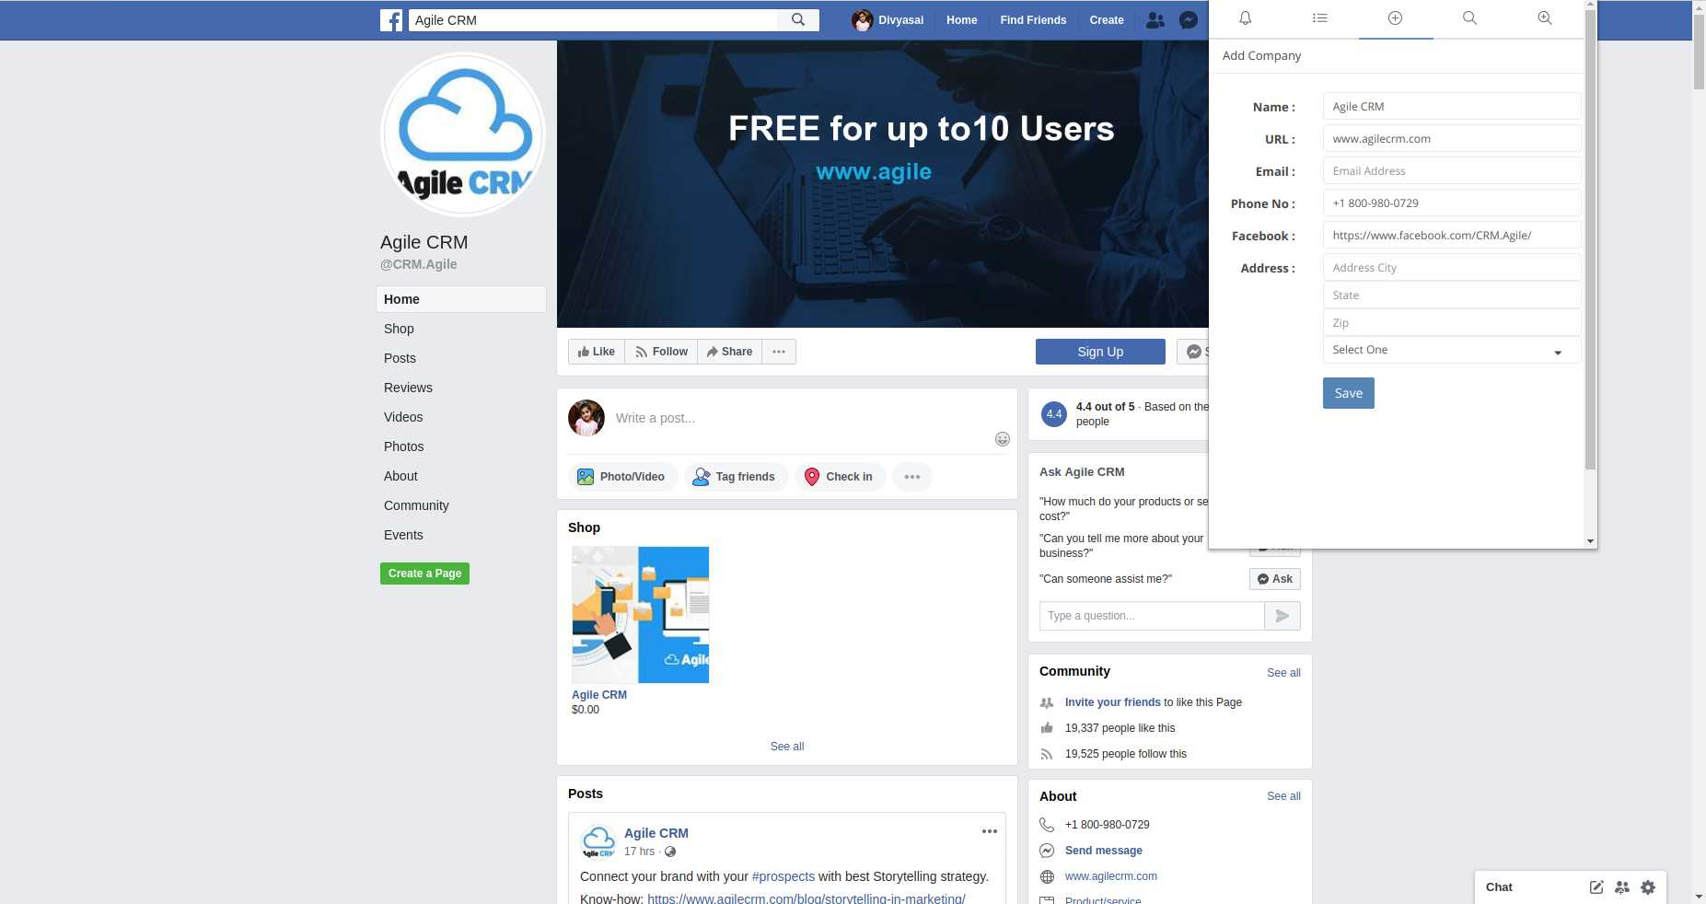
Task: Ask "Can someone assist me?"
Action: tap(1275, 579)
